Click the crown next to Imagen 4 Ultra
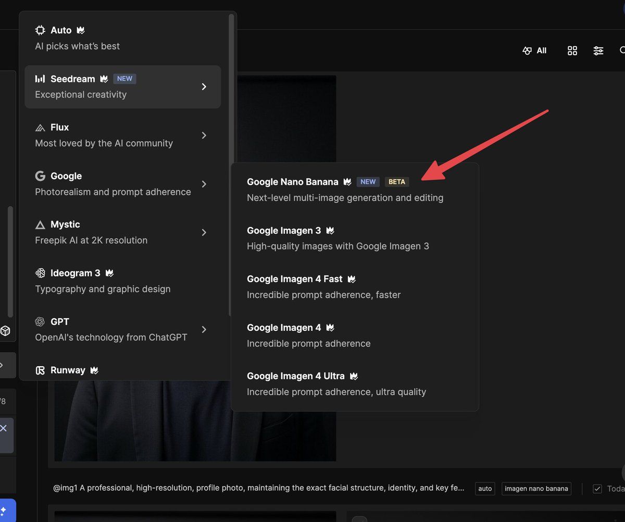 coord(354,376)
